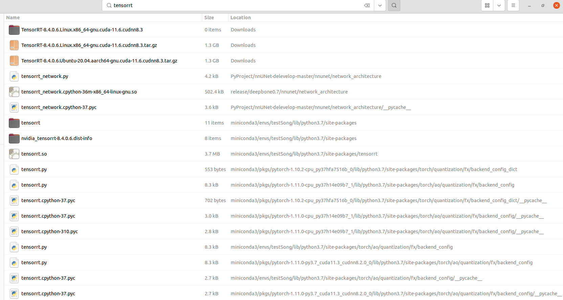The width and height of the screenshot is (563, 300).
Task: Click the 2.8 kB size value
Action: click(211, 231)
